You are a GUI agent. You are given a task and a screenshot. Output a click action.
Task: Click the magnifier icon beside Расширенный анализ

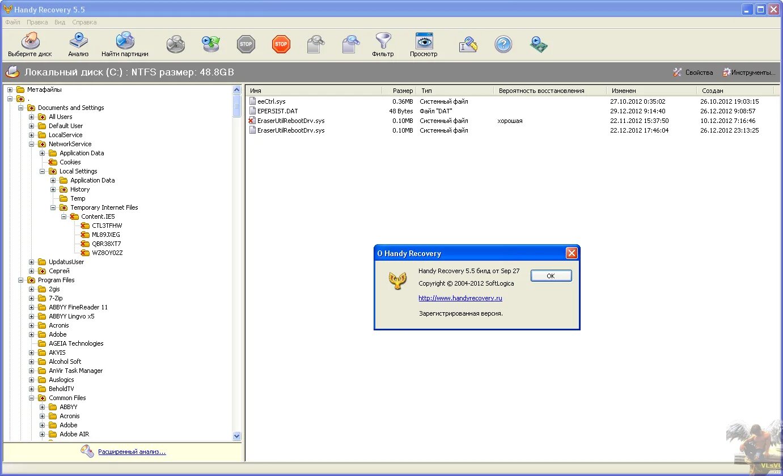pos(87,452)
